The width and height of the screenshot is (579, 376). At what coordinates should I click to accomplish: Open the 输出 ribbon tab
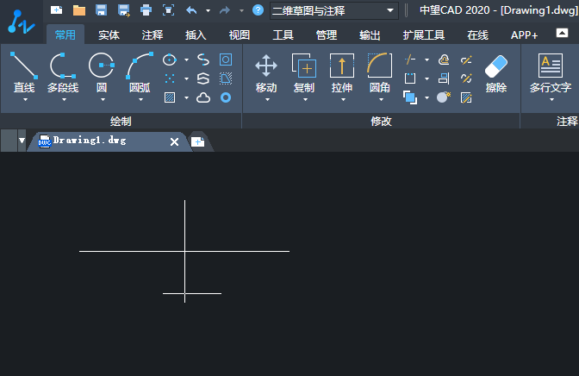370,35
